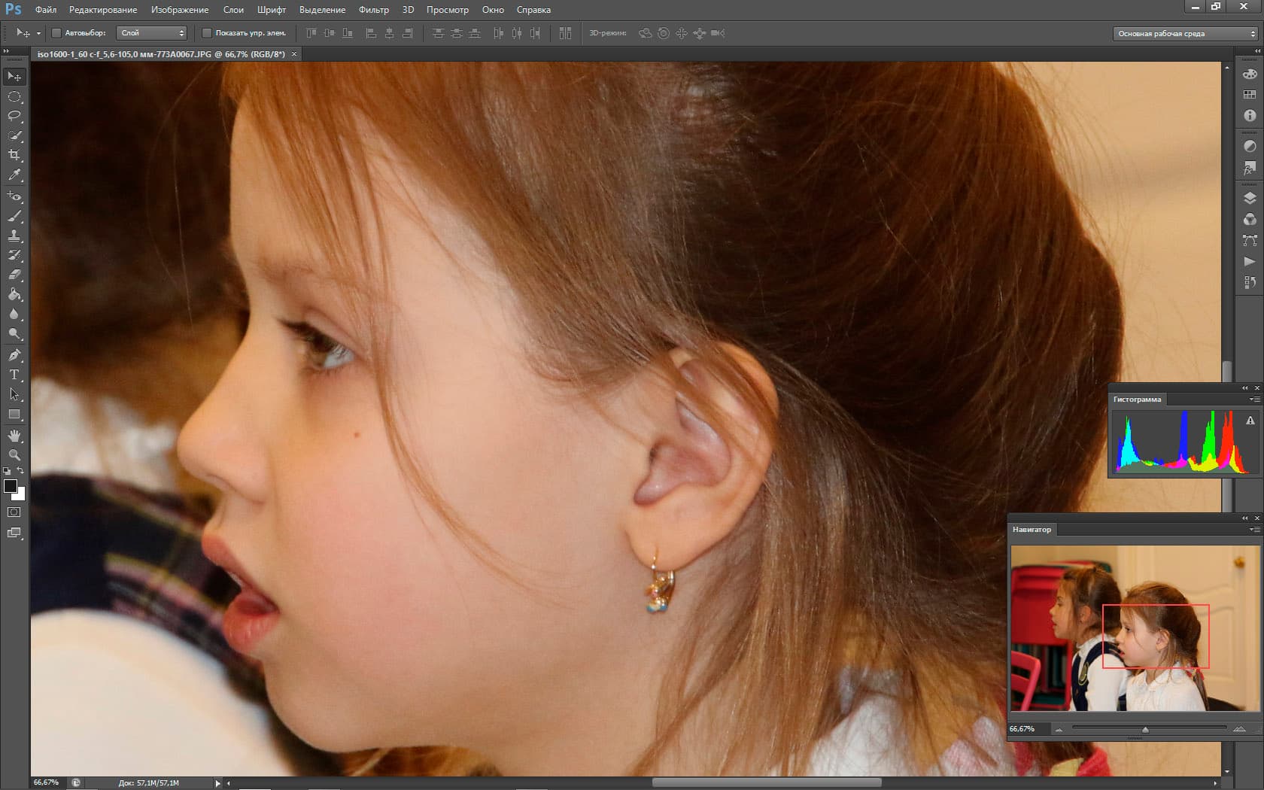Activate the Hand tool
Viewport: 1264px width, 790px height.
click(14, 436)
